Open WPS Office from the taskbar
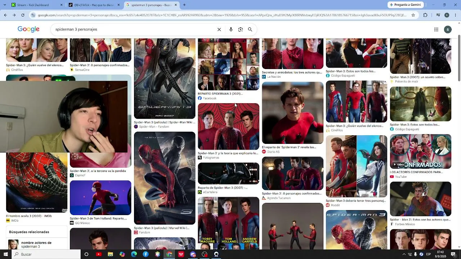Image resolution: width=461 pixels, height=259 pixels. (x=181, y=254)
